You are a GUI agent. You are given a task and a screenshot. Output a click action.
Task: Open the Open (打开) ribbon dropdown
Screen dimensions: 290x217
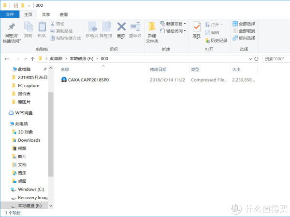tap(214, 25)
